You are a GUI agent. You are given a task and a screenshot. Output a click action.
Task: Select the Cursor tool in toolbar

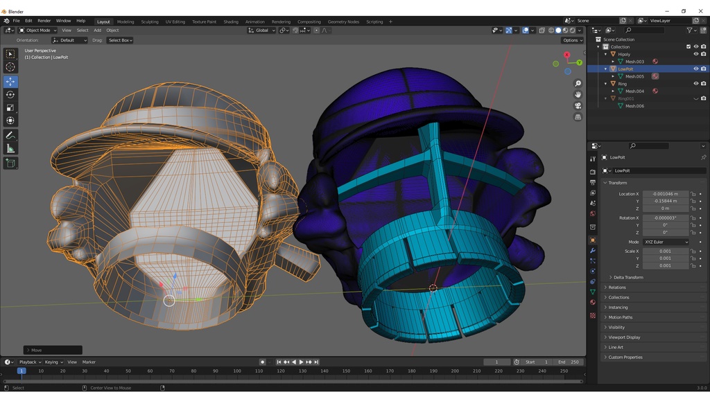pyautogui.click(x=10, y=67)
